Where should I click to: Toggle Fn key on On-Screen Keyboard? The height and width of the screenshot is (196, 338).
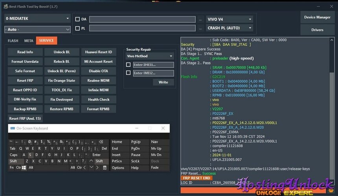coord(12,168)
